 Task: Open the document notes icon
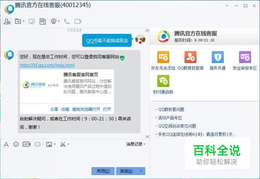point(43,21)
